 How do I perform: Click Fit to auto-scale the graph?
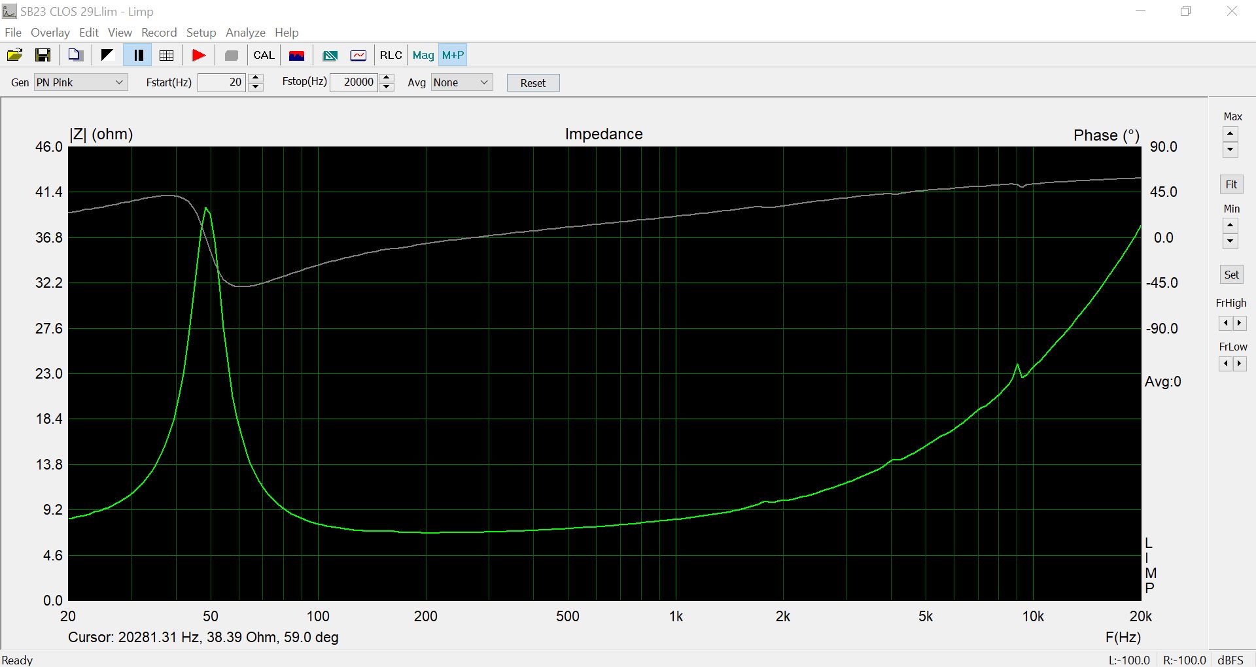[1230, 184]
